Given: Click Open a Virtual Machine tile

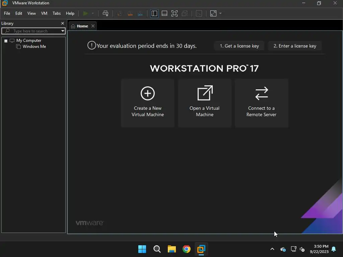Looking at the screenshot, I should [205, 103].
